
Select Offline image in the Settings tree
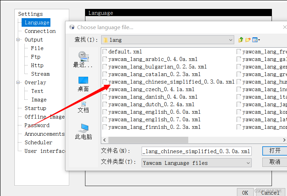45,117
